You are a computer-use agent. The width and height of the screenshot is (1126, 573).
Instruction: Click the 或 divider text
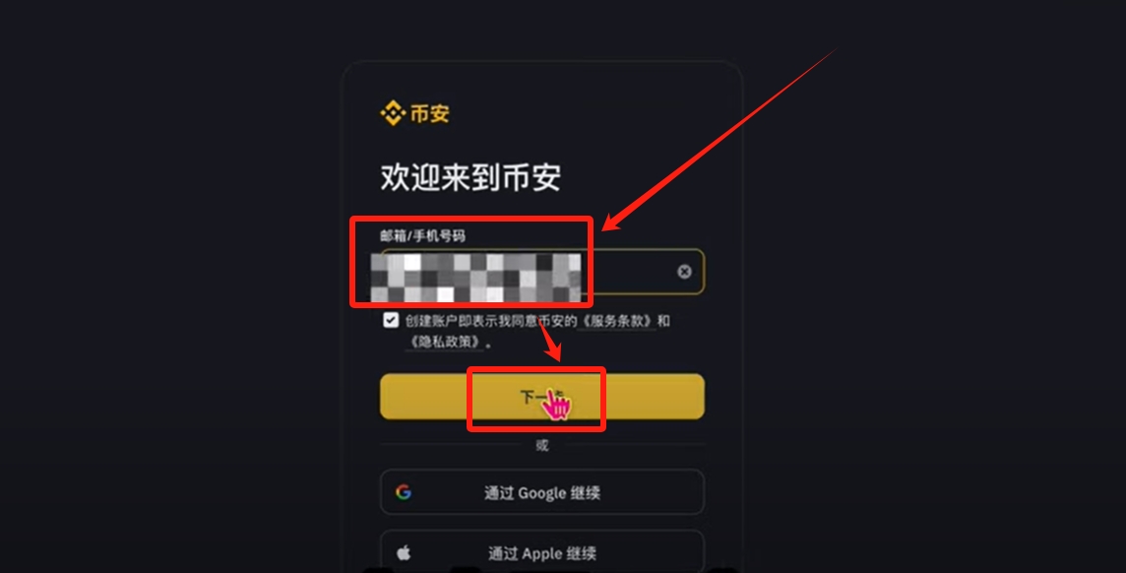[542, 445]
